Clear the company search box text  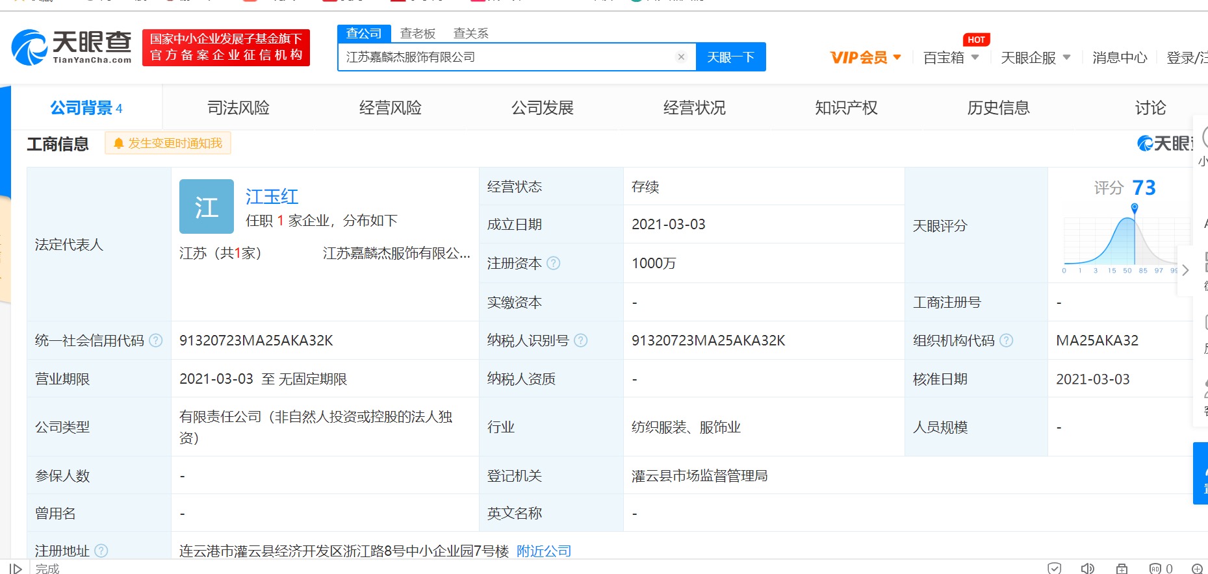pos(681,57)
